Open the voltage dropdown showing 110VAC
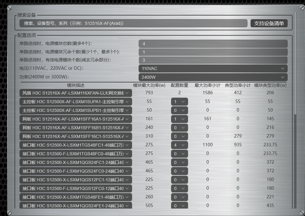Viewport: 305px width, 216px height. click(x=213, y=68)
